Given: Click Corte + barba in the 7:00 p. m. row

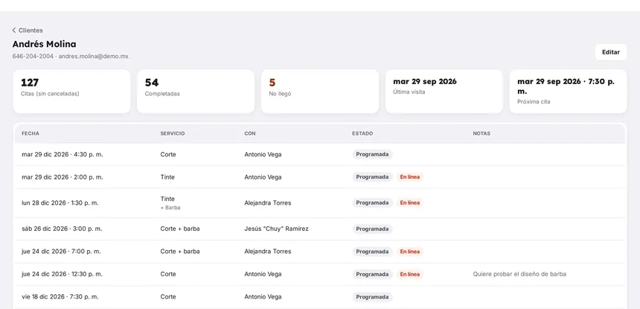Looking at the screenshot, I should pyautogui.click(x=180, y=252).
